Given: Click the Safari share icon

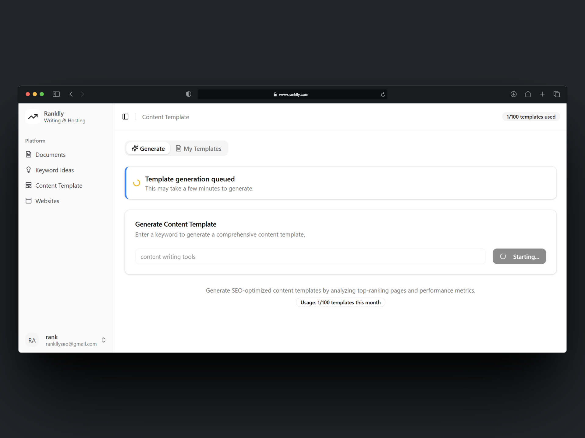Looking at the screenshot, I should pyautogui.click(x=528, y=94).
